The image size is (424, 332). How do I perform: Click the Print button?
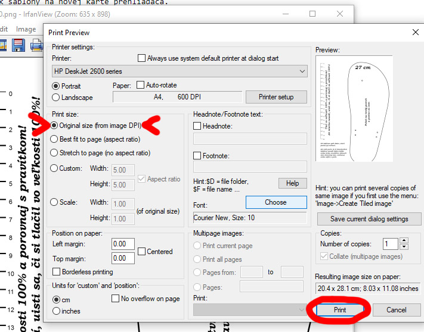tap(340, 310)
